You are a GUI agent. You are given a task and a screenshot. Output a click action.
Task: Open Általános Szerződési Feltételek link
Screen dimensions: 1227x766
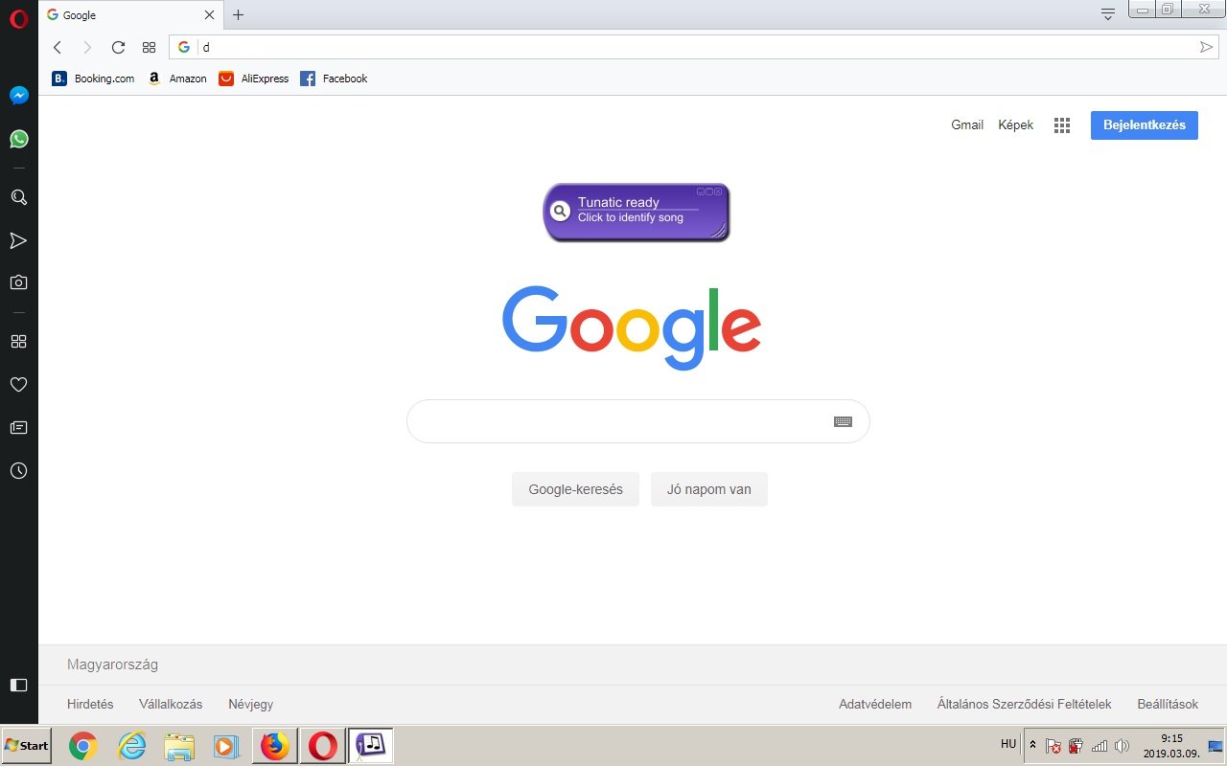1025,704
